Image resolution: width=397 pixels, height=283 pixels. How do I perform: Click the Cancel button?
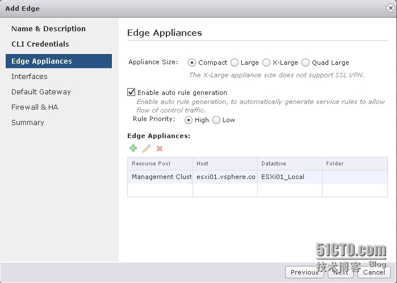click(x=374, y=272)
